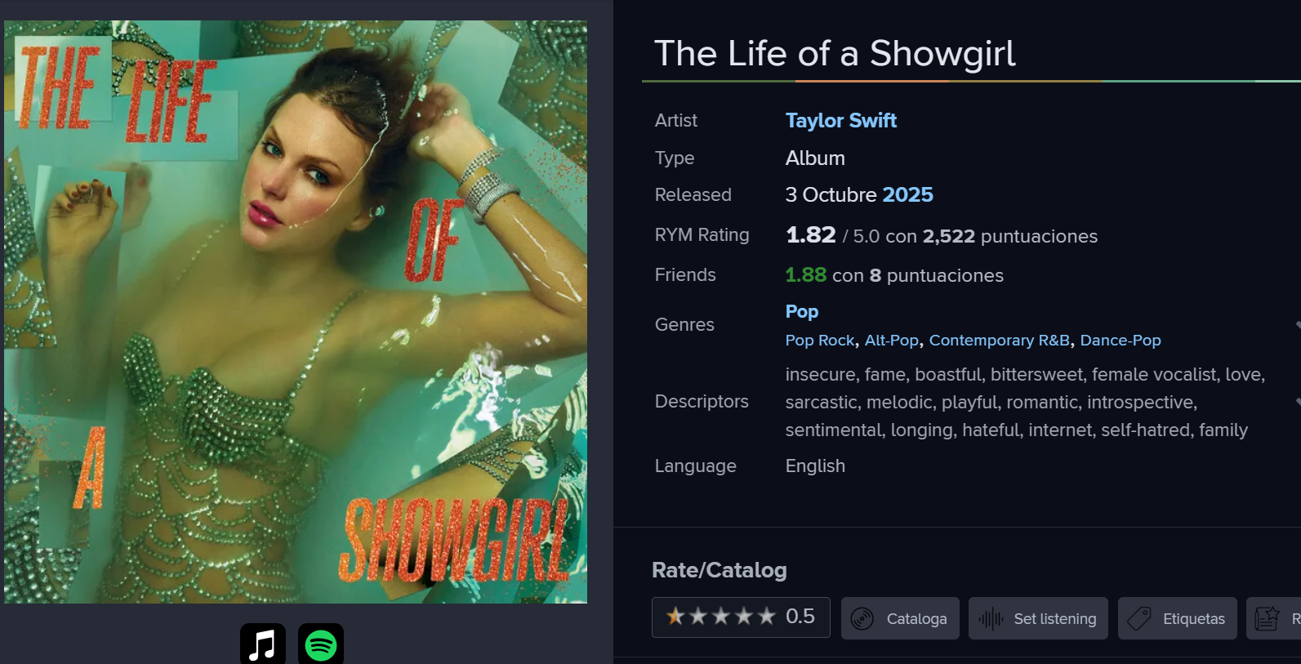Set rating on the first star

[x=675, y=617]
